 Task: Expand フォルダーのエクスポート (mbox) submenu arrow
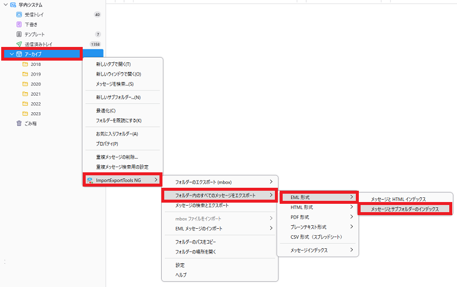tap(271, 182)
